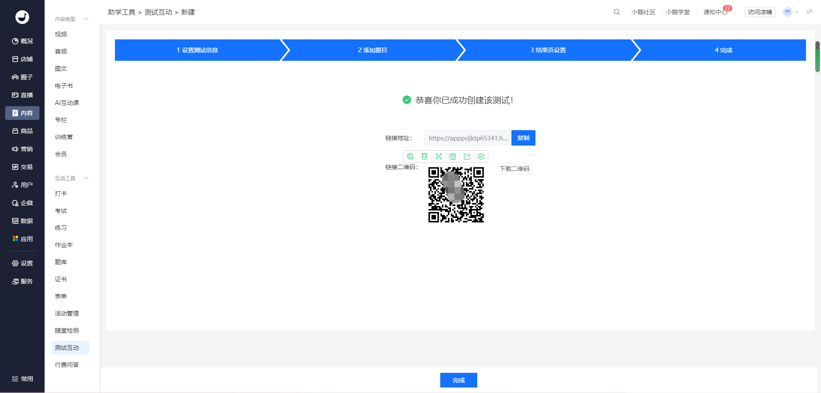Go to step 2 添加题目
The width and height of the screenshot is (821, 393).
click(373, 50)
